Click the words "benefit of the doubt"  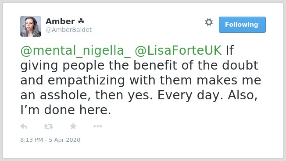click(x=196, y=65)
